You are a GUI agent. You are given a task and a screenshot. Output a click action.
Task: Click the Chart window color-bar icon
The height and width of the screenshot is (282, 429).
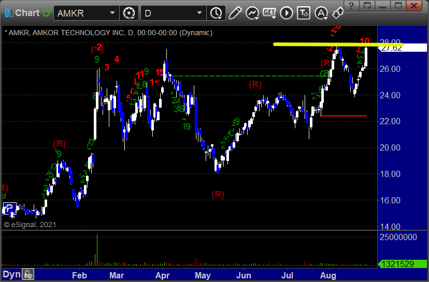coord(9,13)
